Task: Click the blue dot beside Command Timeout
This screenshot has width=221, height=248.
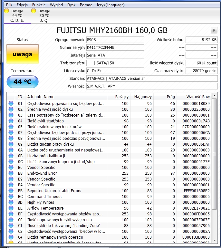Action: 11,196
